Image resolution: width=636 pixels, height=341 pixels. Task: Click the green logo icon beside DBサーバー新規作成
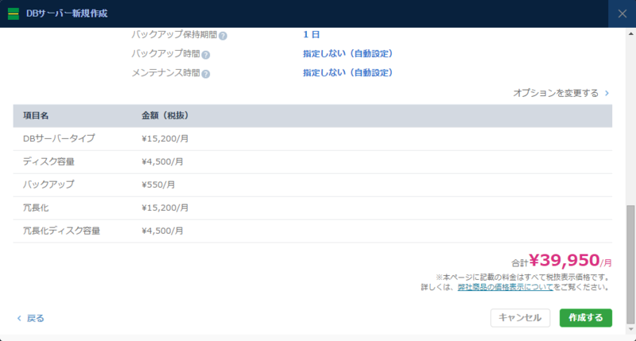click(x=14, y=14)
